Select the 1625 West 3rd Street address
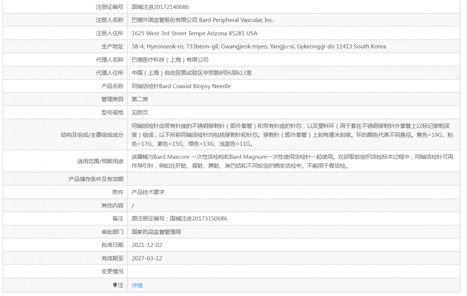Image resolution: width=467 pixels, height=296 pixels. (x=195, y=33)
